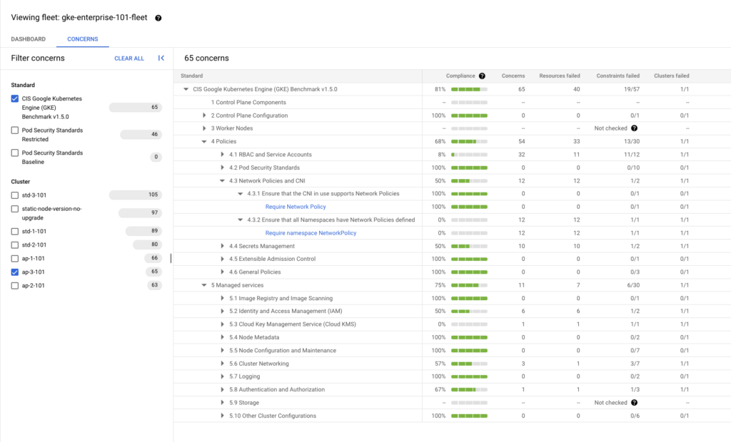Click the help icon beside Storage Not checked
This screenshot has width=731, height=442.
pyautogui.click(x=634, y=403)
